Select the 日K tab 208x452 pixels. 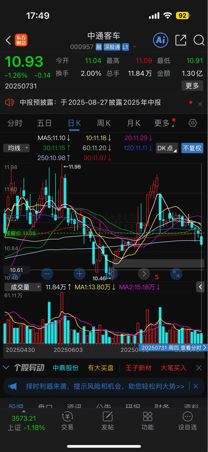pyautogui.click(x=74, y=123)
